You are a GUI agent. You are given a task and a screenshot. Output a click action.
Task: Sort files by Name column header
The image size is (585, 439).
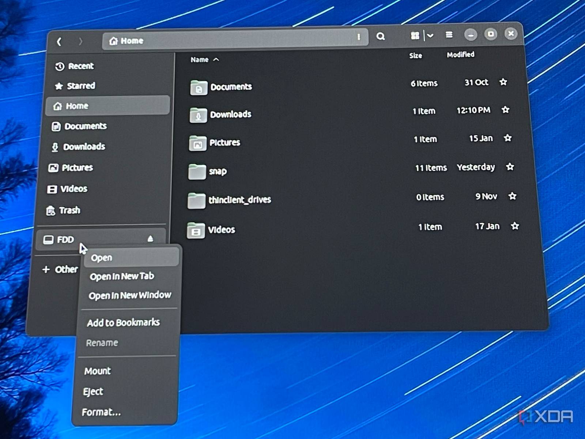(x=200, y=60)
